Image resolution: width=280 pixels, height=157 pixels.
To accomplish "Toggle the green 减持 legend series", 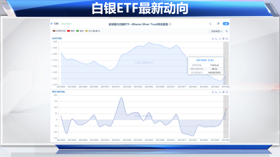I will (x=80, y=31).
